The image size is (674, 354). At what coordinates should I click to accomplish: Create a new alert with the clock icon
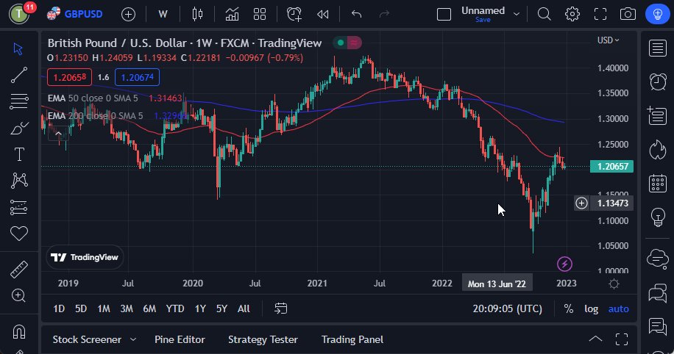(294, 14)
